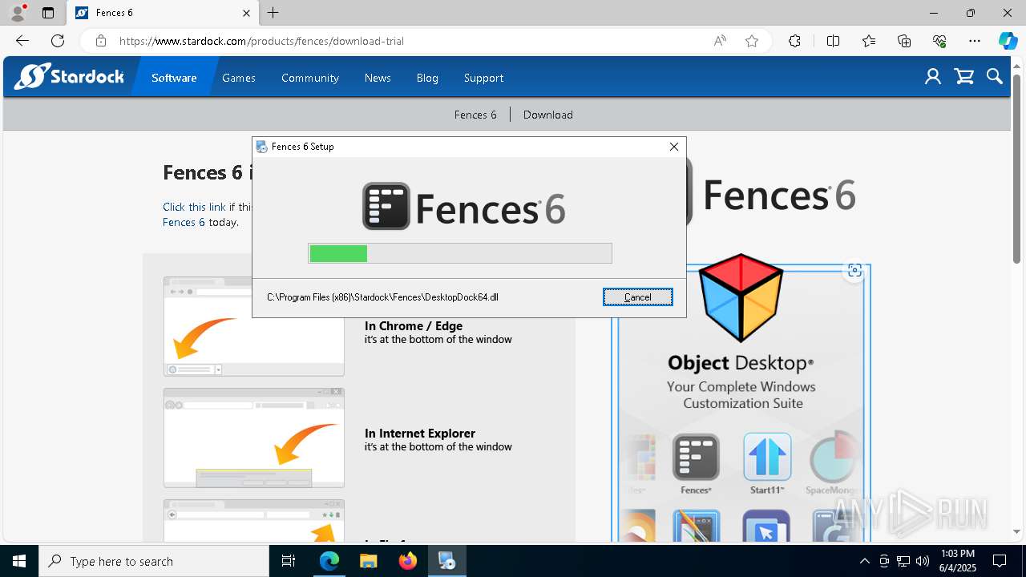Click Internet Explorer instruction thumbnail
Viewport: 1026px width, 577px height.
point(254,438)
